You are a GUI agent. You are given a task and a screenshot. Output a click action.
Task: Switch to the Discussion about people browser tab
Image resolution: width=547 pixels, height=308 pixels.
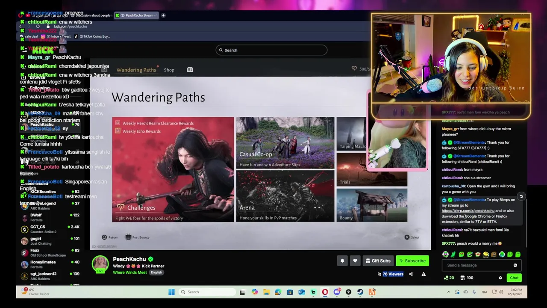tap(90, 15)
